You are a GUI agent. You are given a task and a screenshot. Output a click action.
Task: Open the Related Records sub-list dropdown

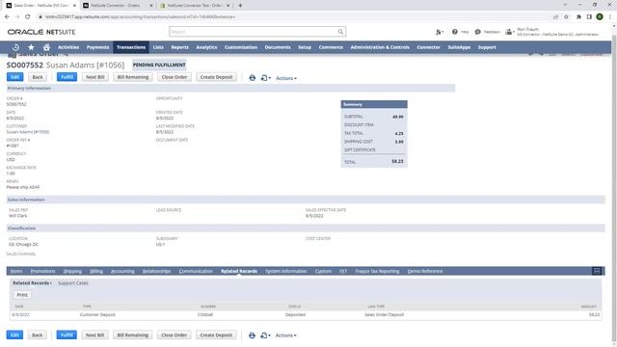tap(32, 282)
